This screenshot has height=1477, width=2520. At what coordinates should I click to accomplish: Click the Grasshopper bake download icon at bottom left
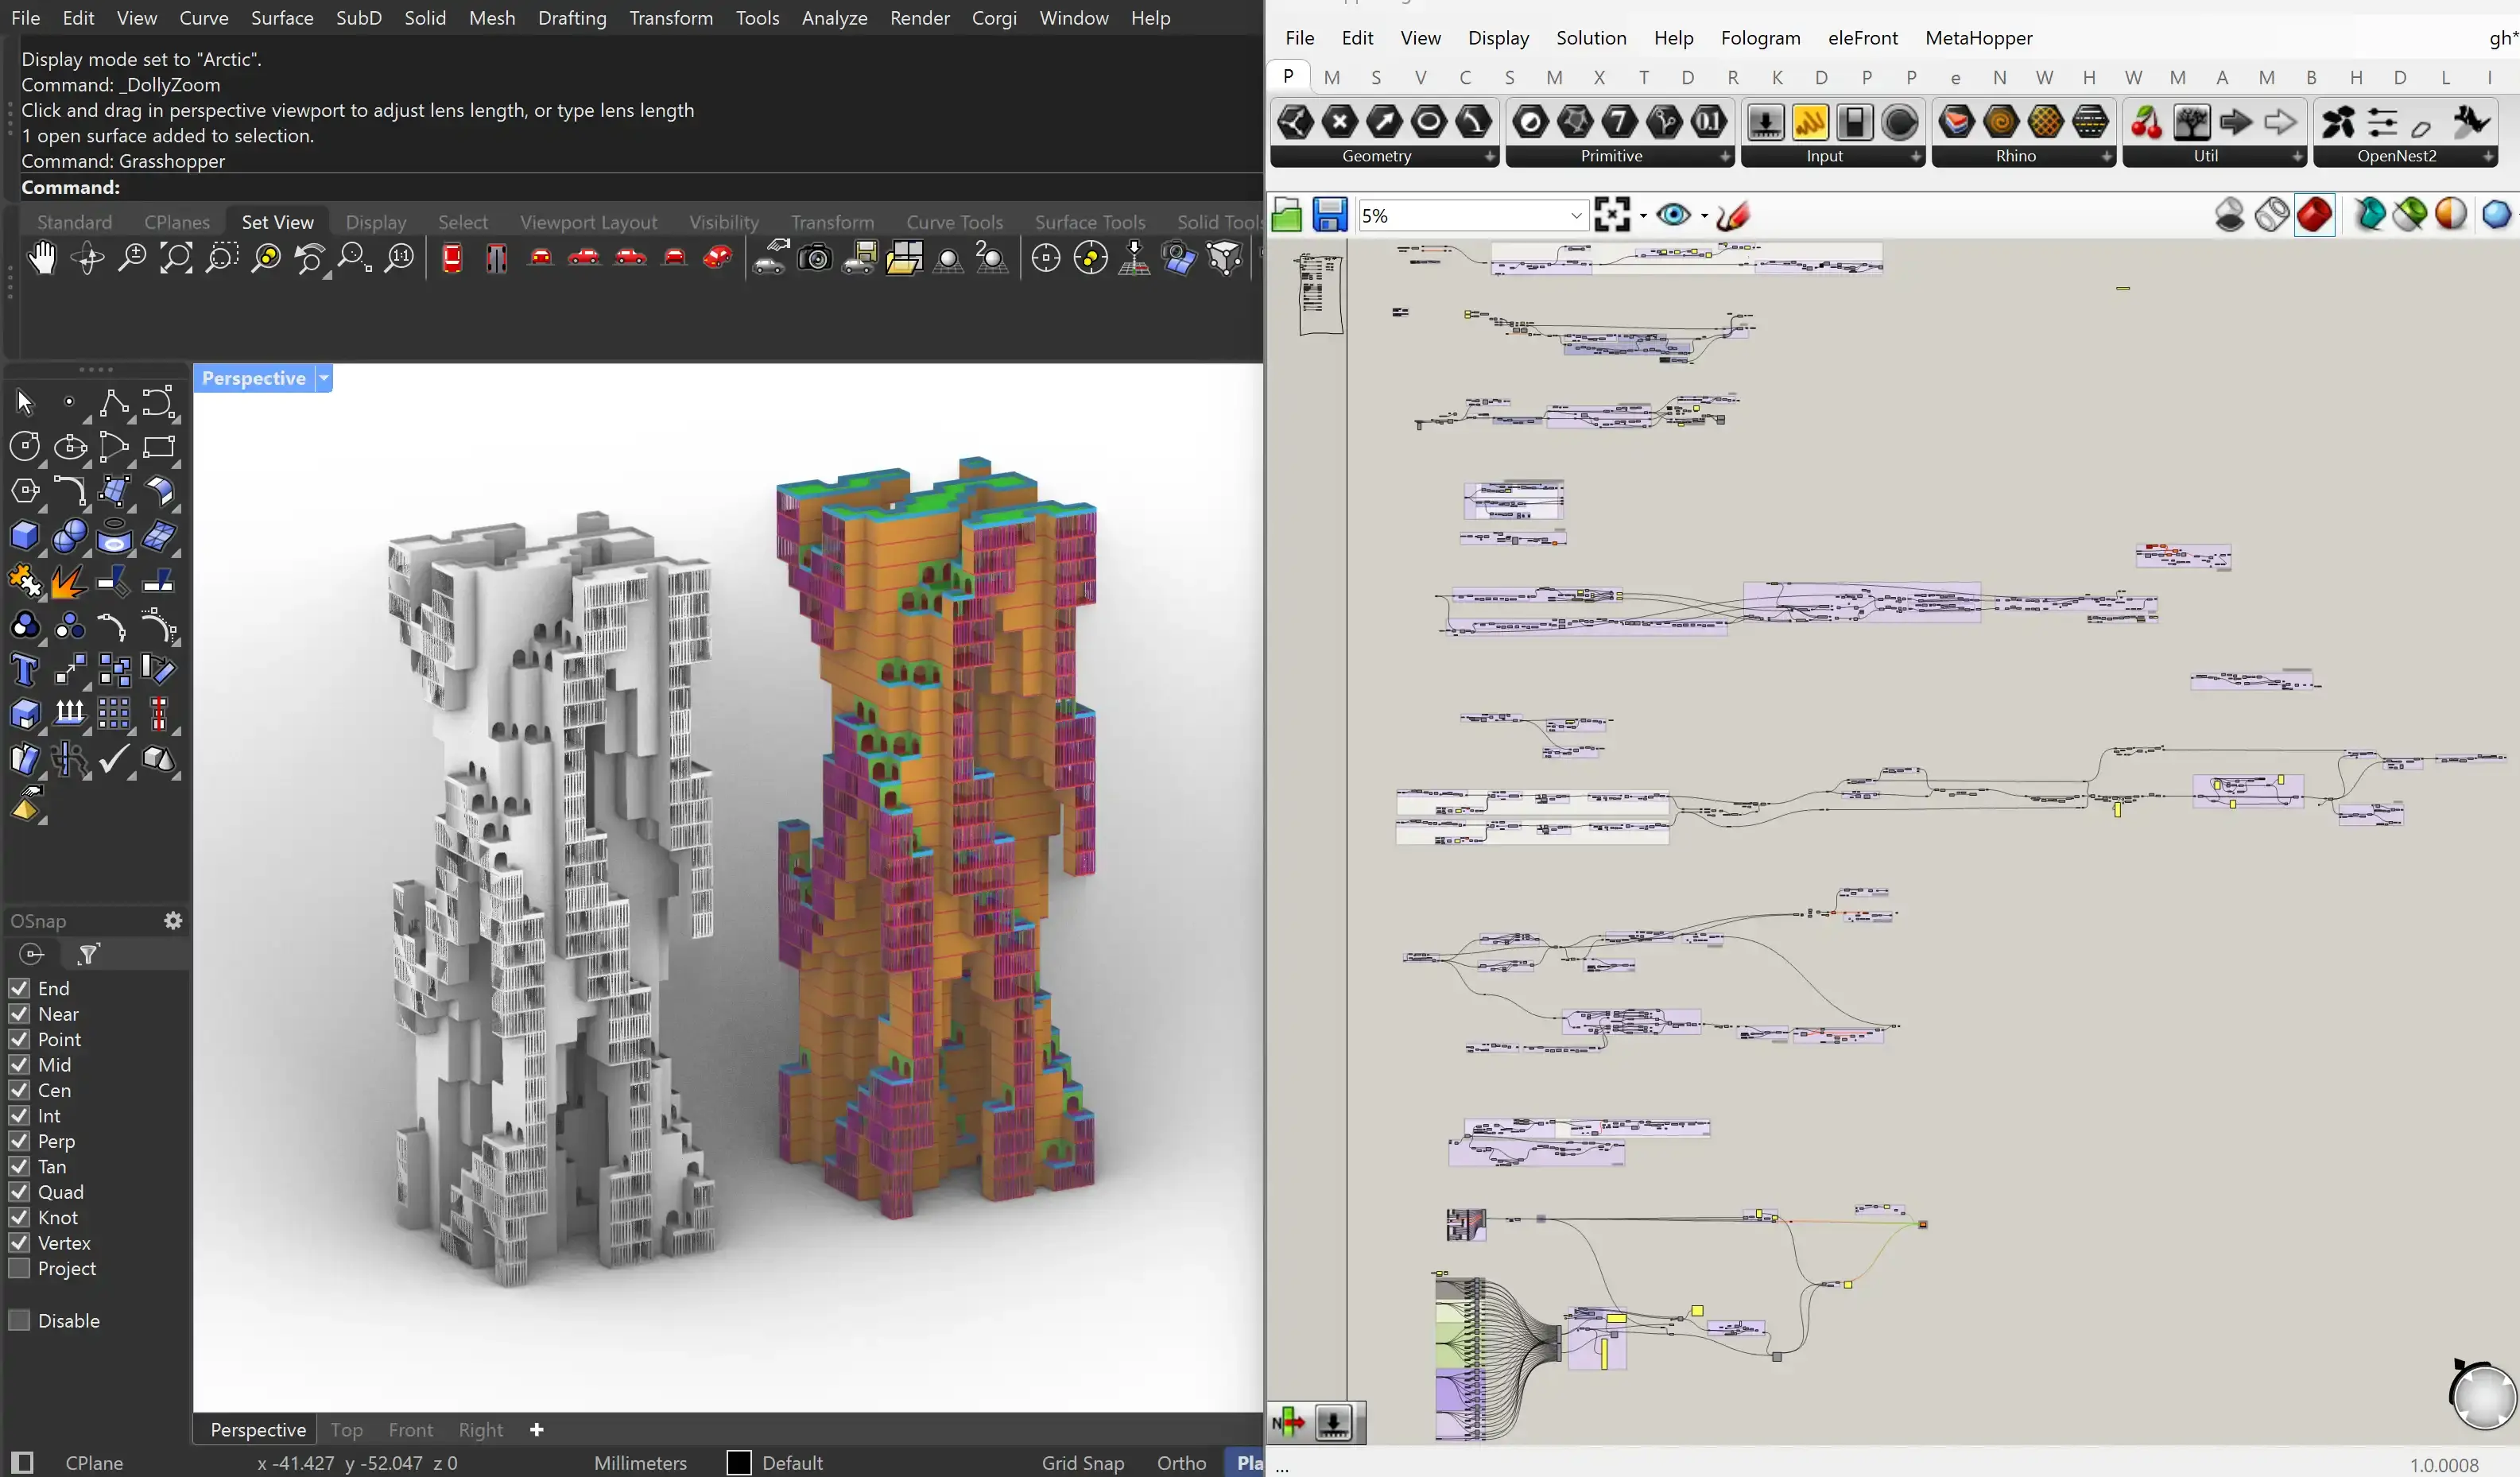point(1333,1422)
